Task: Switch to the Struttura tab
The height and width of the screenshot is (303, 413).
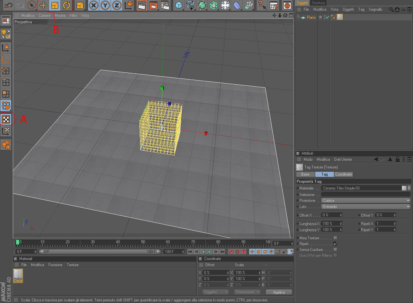Action: 318,3
